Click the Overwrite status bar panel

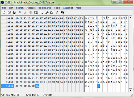[47, 95]
